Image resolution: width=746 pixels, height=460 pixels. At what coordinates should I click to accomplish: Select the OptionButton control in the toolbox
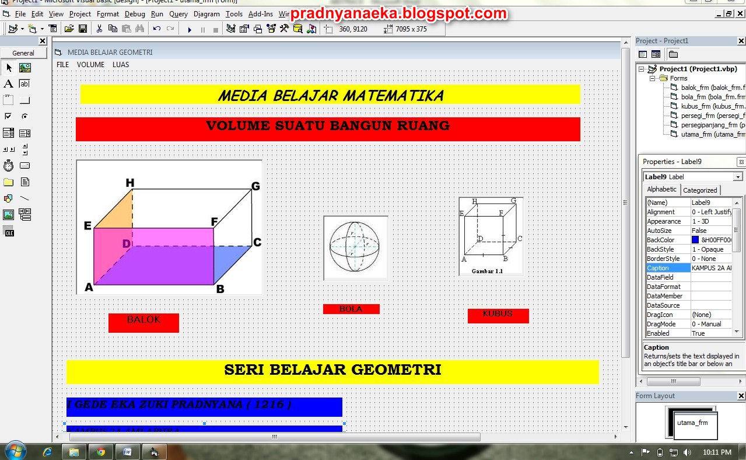pyautogui.click(x=24, y=116)
